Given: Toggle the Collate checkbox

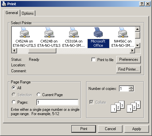Looking at the screenshot, I should (x=91, y=102).
